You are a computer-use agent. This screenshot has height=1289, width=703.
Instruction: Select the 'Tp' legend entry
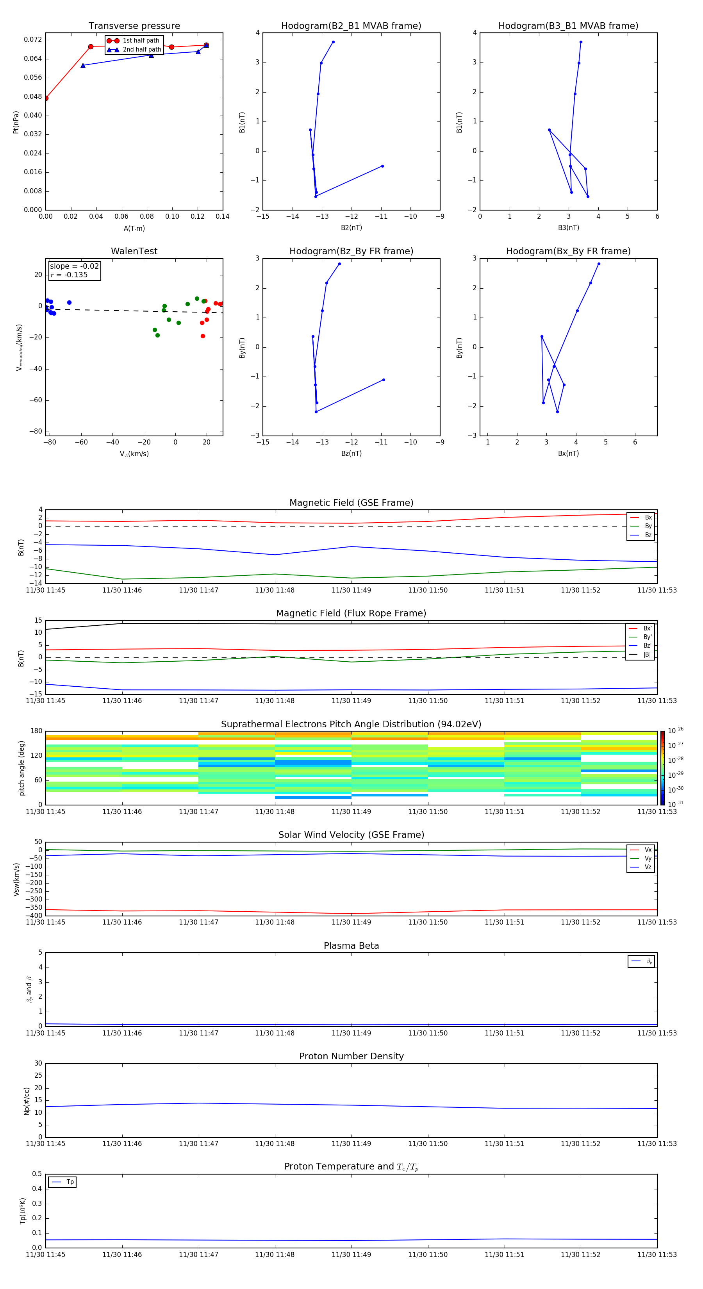tap(62, 1182)
